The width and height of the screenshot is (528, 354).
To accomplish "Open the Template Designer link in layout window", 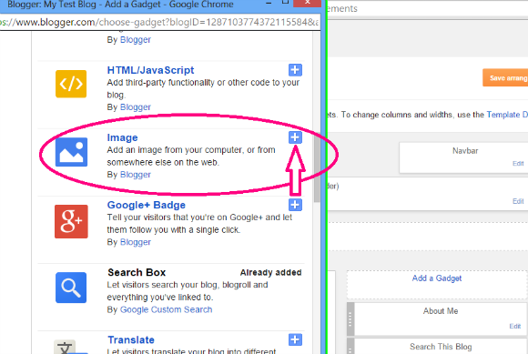I will pyautogui.click(x=507, y=115).
